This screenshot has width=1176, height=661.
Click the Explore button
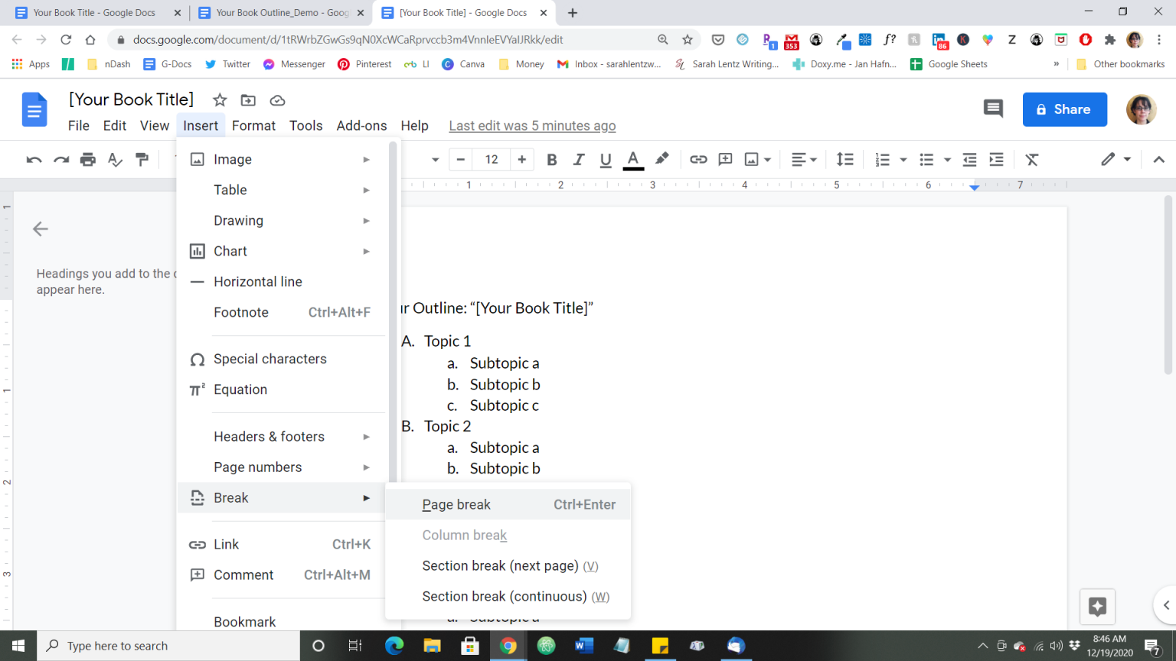[x=1097, y=607]
